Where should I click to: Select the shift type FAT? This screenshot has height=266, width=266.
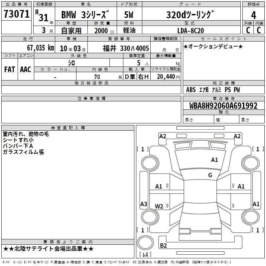(x=10, y=69)
